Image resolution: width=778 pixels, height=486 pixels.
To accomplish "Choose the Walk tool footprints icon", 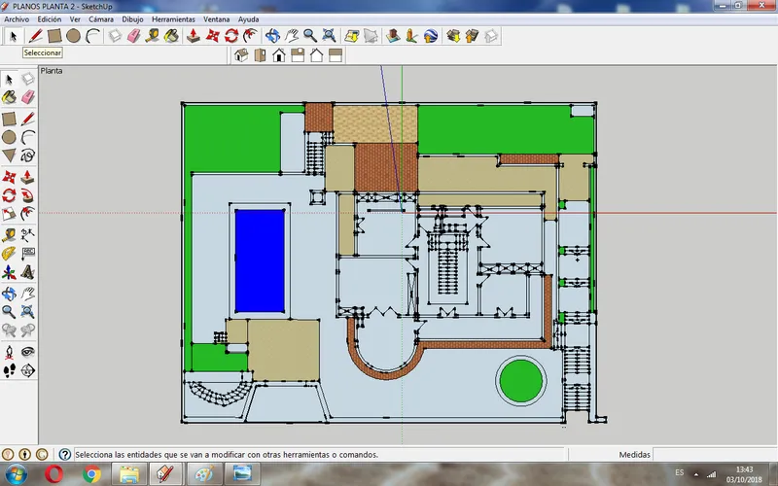I will click(9, 370).
